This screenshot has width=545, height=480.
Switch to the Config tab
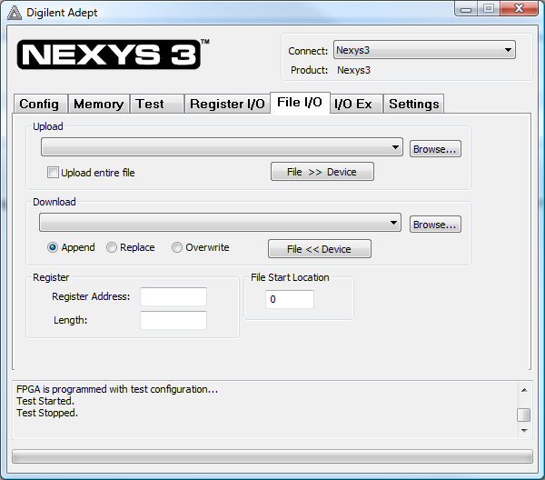pos(40,104)
